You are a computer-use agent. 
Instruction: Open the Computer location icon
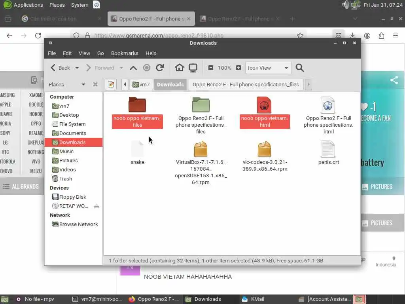tap(193, 68)
